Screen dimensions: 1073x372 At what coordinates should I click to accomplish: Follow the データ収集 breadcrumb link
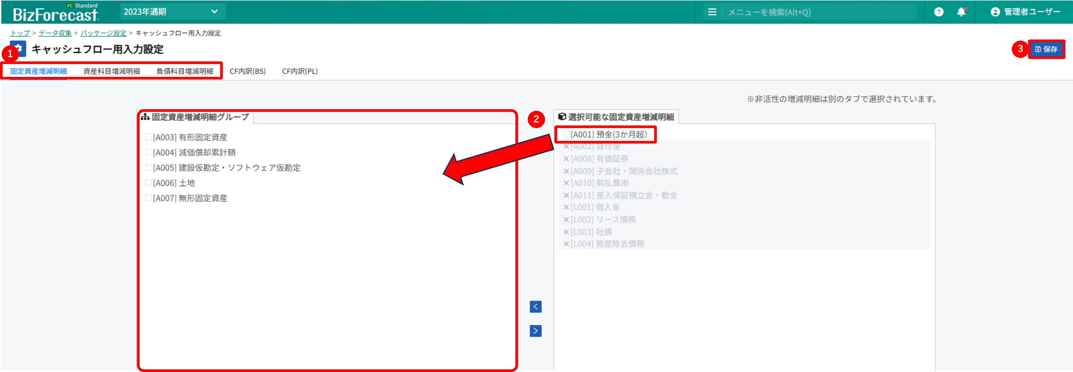pyautogui.click(x=55, y=33)
